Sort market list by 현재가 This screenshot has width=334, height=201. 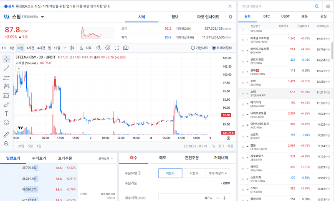(x=283, y=26)
